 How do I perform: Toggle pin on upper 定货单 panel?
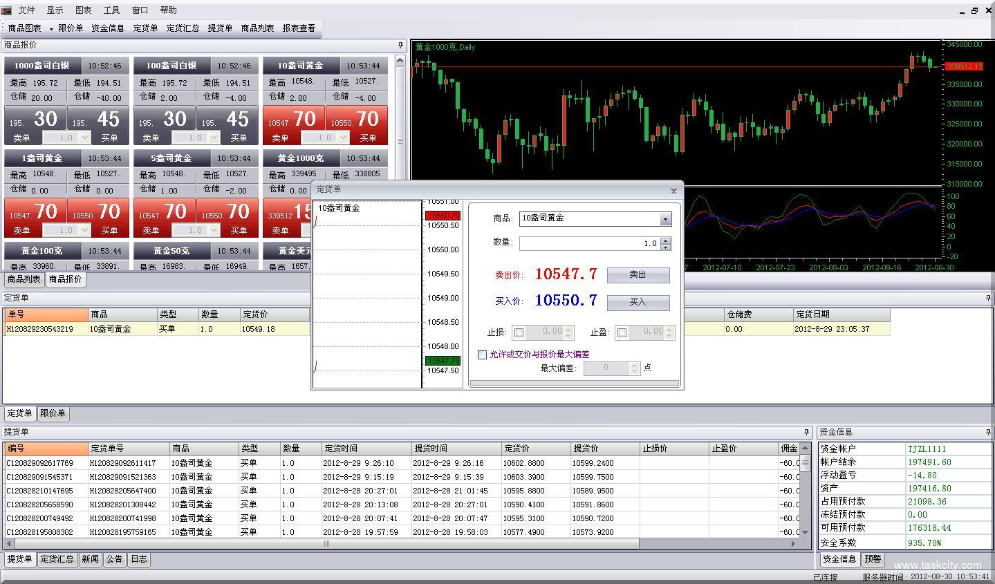pos(988,298)
